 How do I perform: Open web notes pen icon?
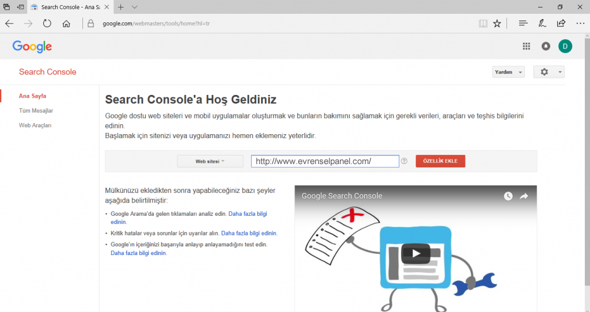tap(542, 23)
